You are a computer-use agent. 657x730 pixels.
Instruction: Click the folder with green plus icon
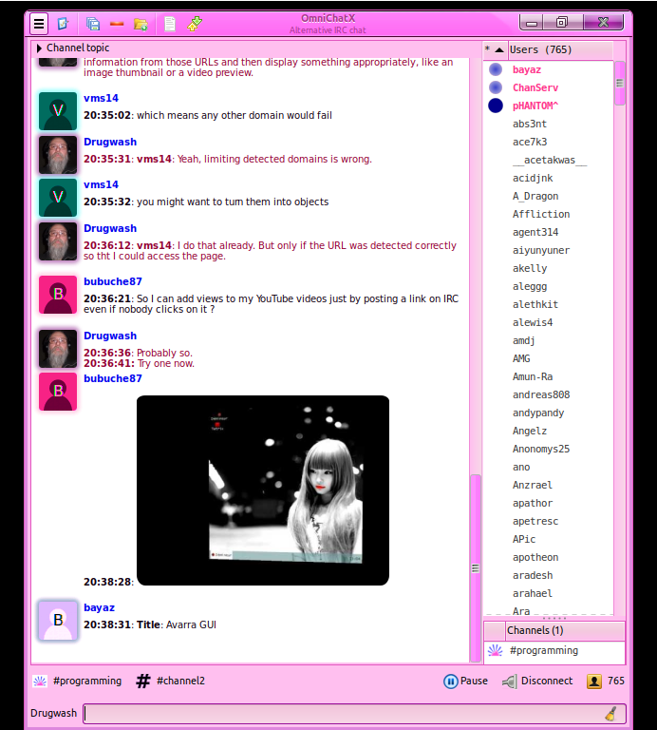pos(141,24)
